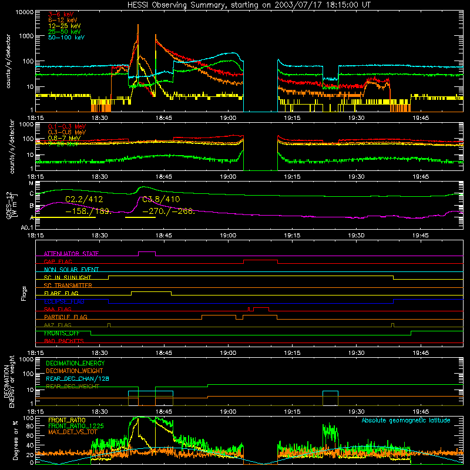Viewport: 470px width, 470px height.
Task: Click the DECIMATION_WEIGHT legend label
Action: [x=75, y=371]
